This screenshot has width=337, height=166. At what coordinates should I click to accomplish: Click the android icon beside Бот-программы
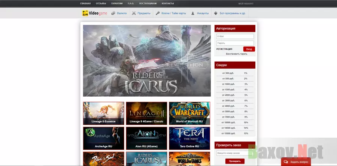tap(216, 13)
